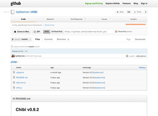Switch to the Network tab
The width and height of the screenshot is (158, 116).
click(x=50, y=19)
